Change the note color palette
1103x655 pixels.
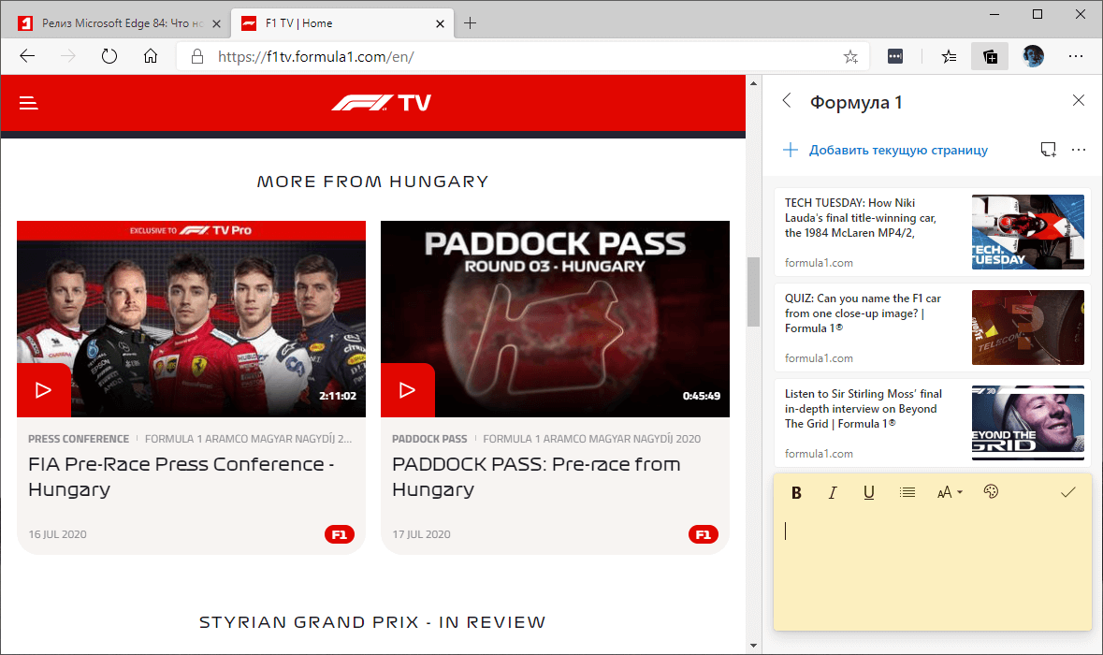pos(991,492)
